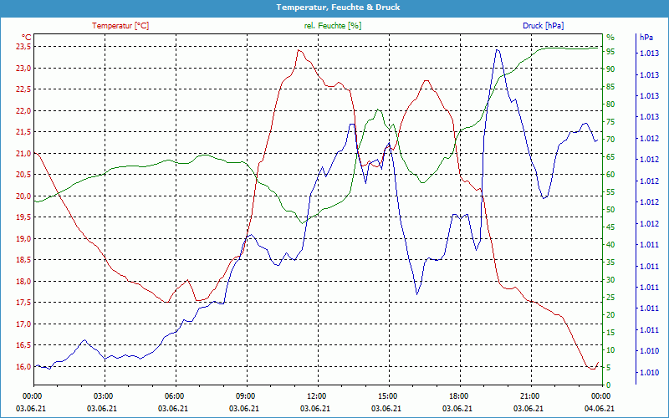This screenshot has width=669, height=418.
Task: Click the 21,0 temperature axis tick
Action: click(23, 154)
